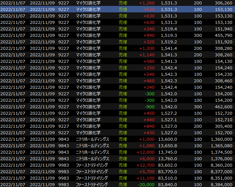Click the +1,200 profit cell
Screen dimensions: 235x187
(147, 48)
